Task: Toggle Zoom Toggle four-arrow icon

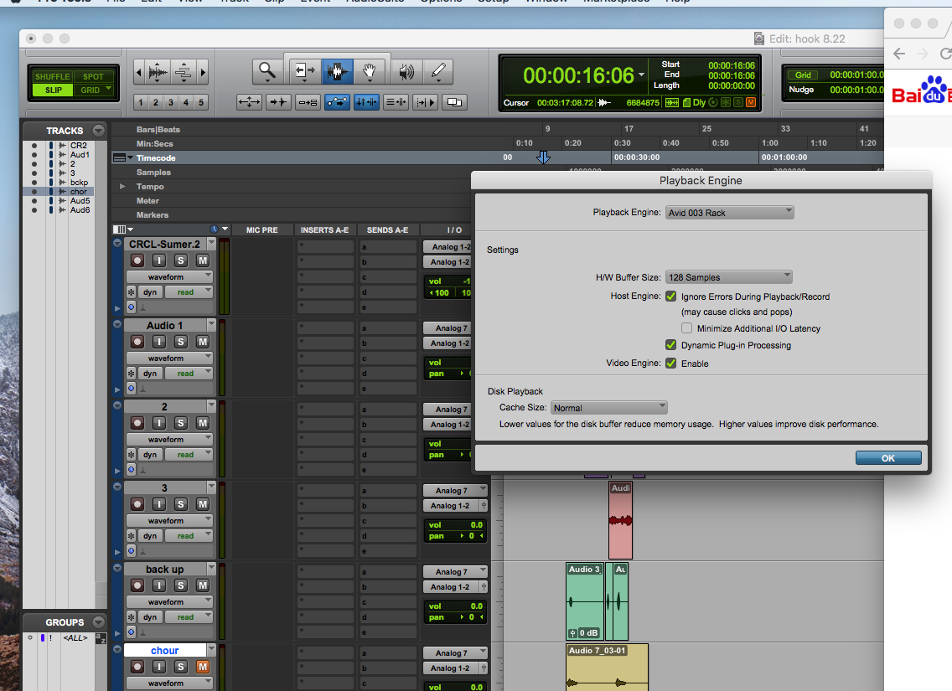Action: 249,102
